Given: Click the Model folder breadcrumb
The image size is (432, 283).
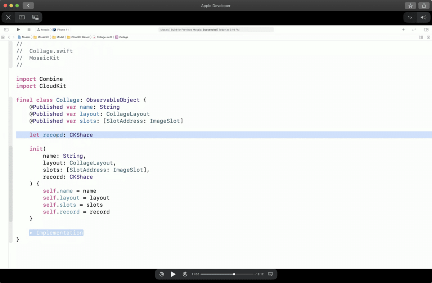Looking at the screenshot, I should [x=58, y=37].
